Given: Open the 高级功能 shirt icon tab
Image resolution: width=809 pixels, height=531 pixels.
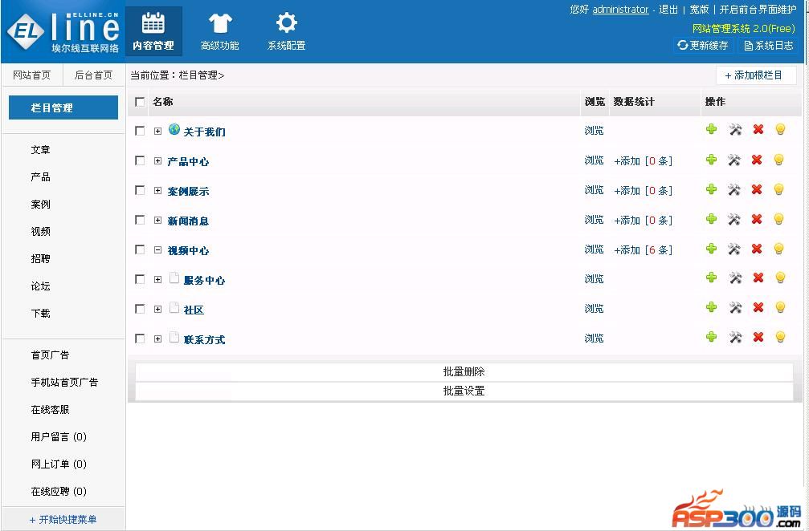Looking at the screenshot, I should tap(220, 31).
